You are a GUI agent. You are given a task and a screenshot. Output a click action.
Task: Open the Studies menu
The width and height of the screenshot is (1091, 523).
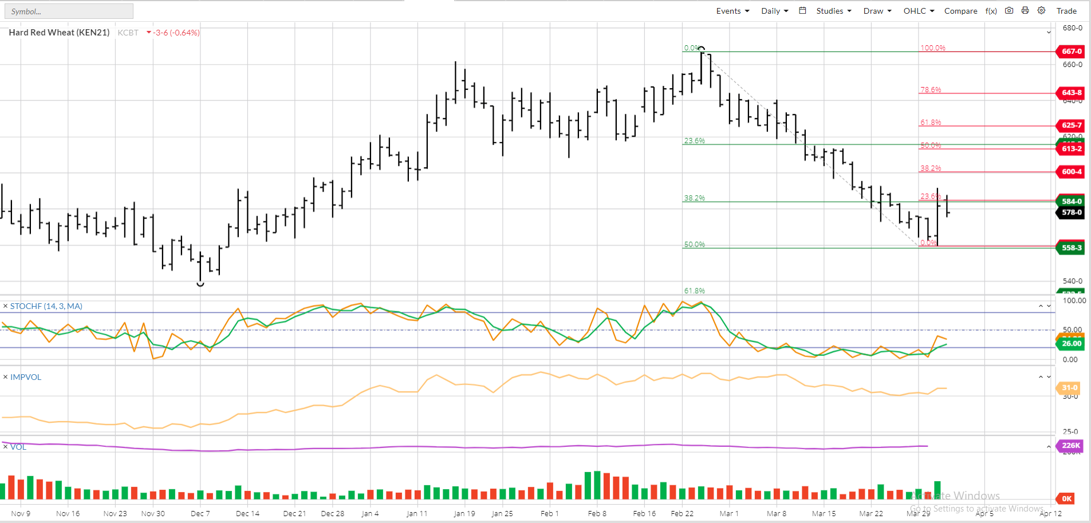(834, 11)
